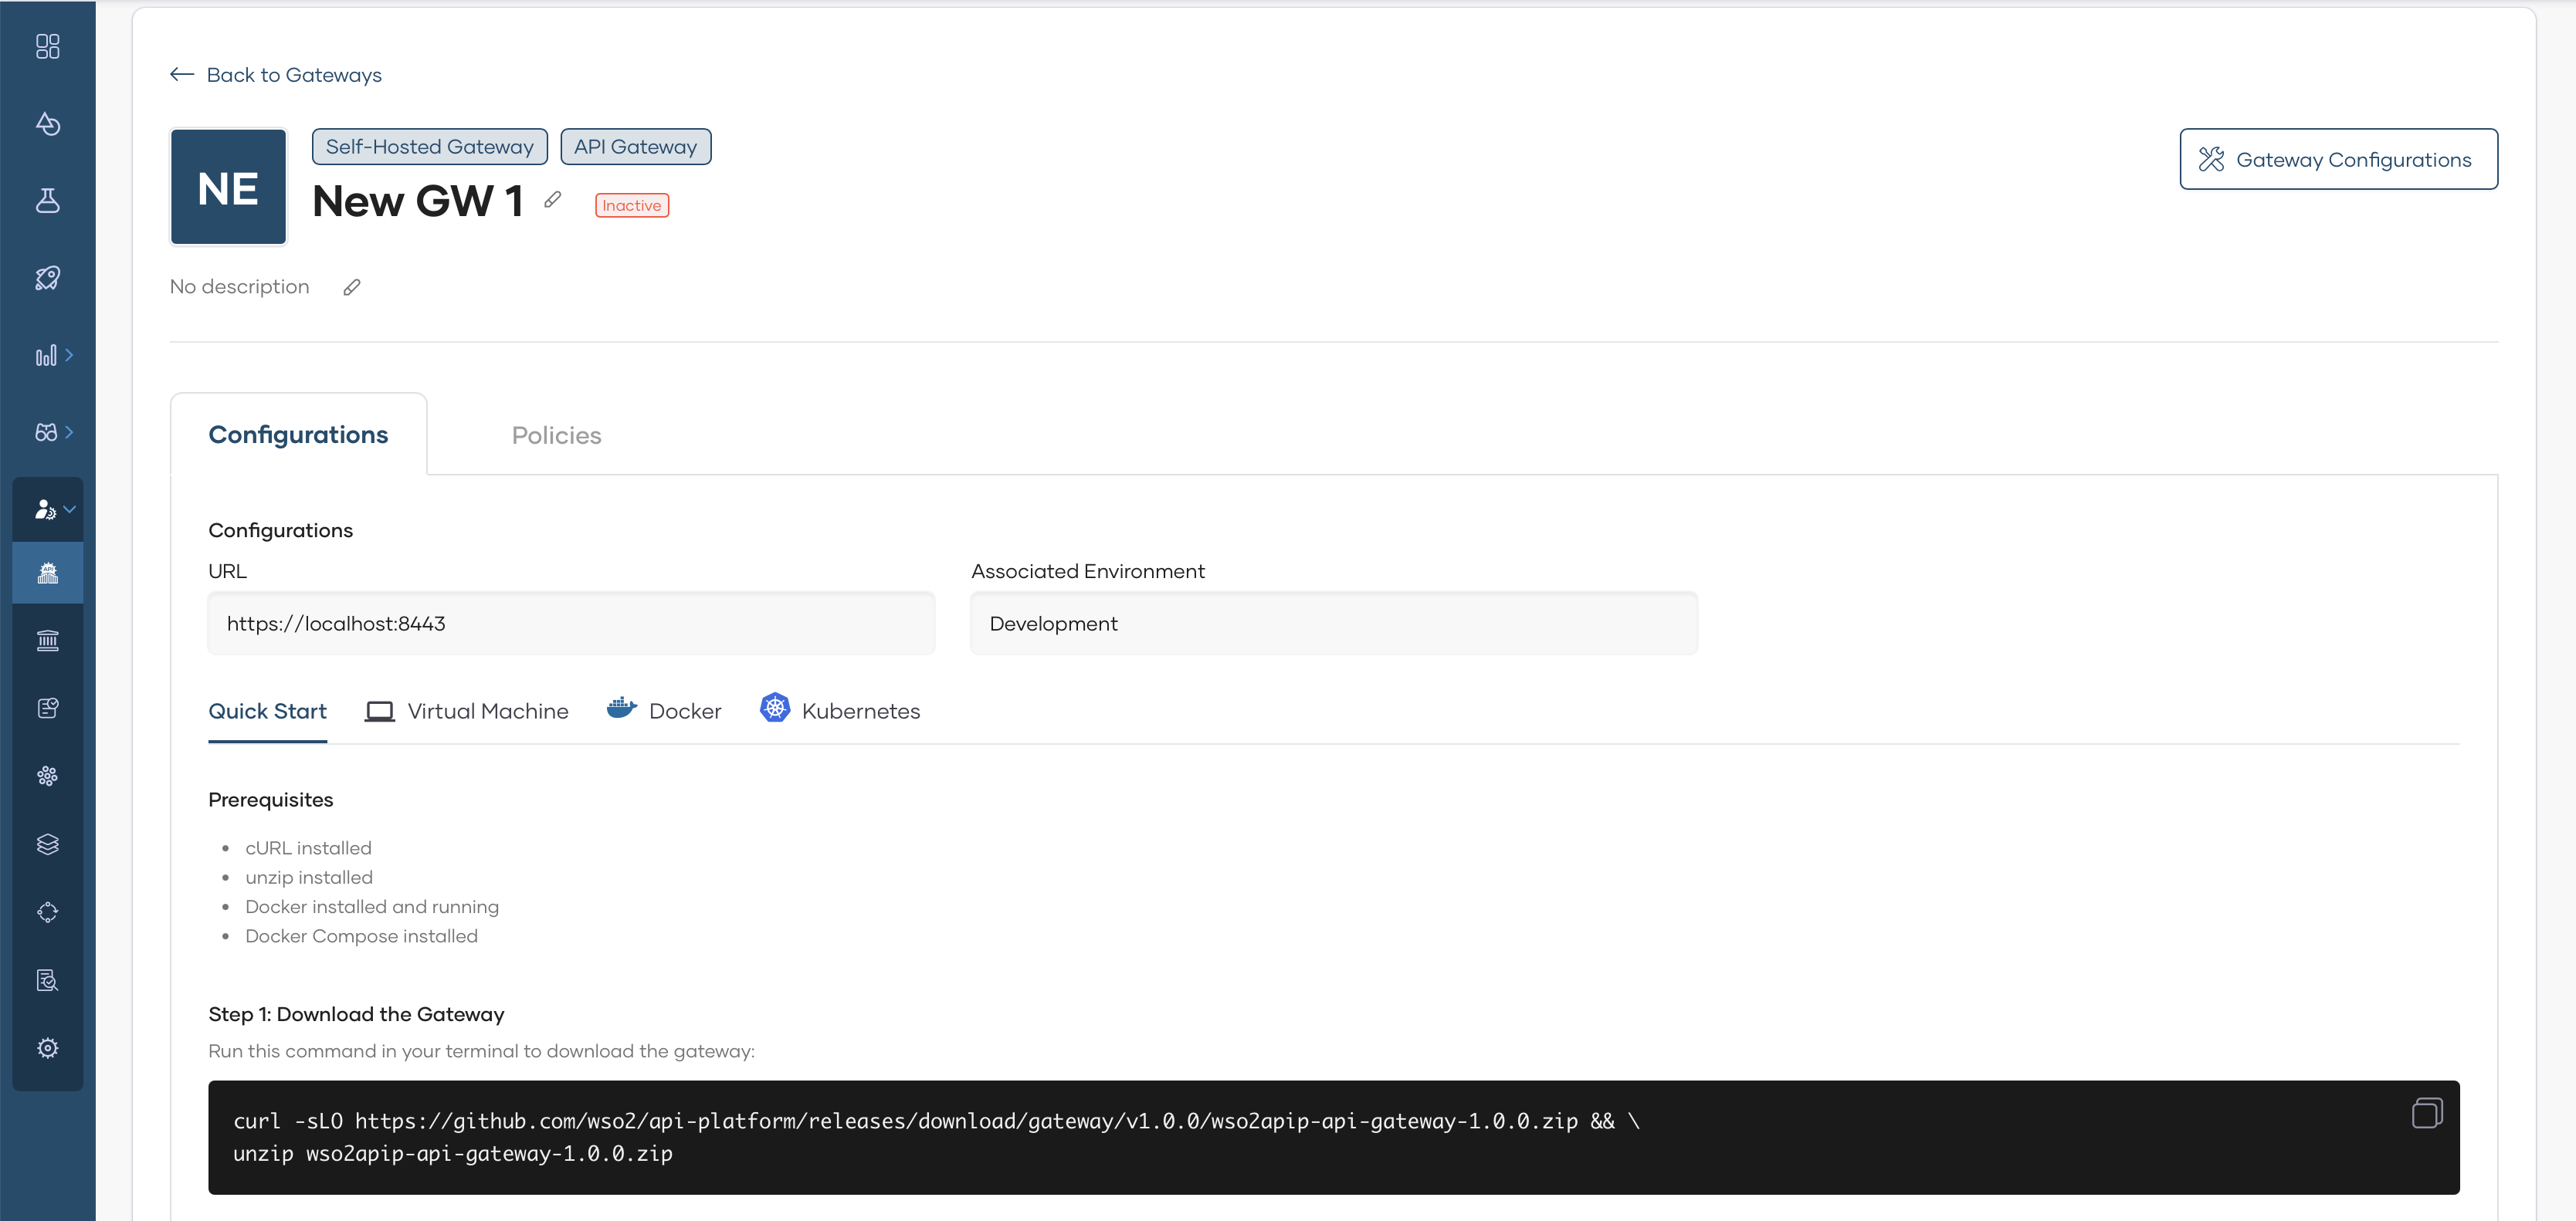Click the settings gear icon in sidebar
The image size is (2576, 1221).
point(47,1048)
